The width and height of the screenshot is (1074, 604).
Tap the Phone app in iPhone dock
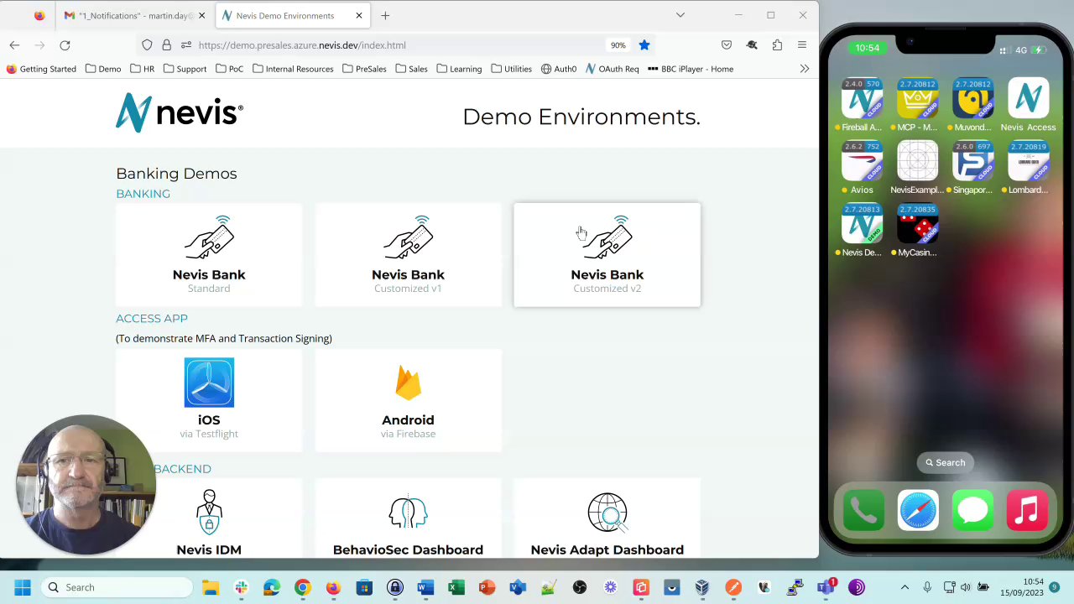(x=863, y=510)
